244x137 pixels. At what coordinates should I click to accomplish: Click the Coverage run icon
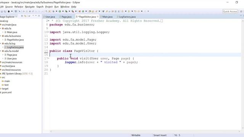[66, 11]
